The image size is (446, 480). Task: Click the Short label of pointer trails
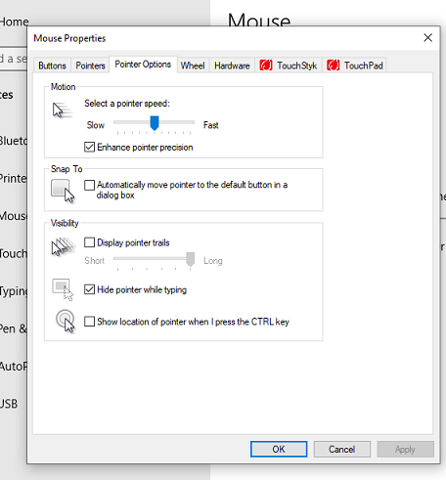point(95,261)
